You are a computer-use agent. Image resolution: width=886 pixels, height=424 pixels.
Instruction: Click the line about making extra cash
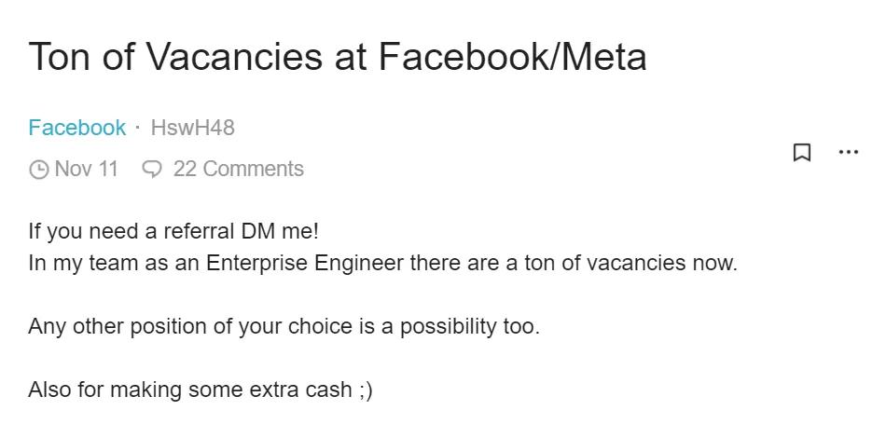(x=201, y=390)
